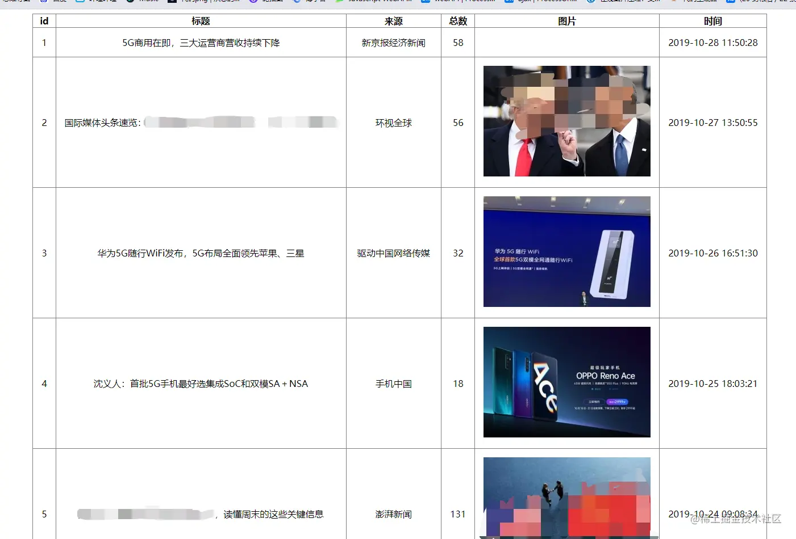
Task: Select the title ending "读懂周末的这些关键信息"
Action: [201, 514]
